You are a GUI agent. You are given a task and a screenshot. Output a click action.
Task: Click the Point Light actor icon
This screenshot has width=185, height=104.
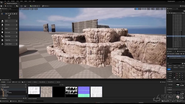[2, 32]
